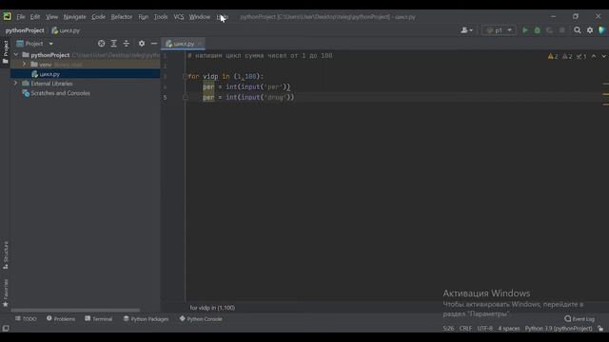Open the View menu
Viewport: 609px width, 342px height.
tap(51, 17)
